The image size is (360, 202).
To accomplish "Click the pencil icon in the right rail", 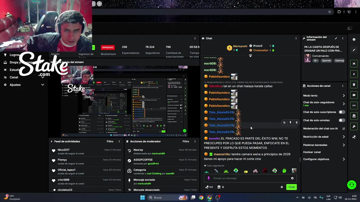I will 354,50.
